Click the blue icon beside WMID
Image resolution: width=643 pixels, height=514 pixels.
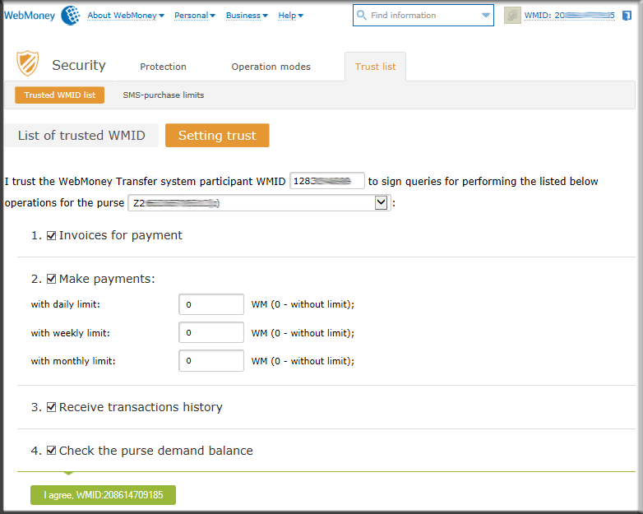[x=627, y=16]
